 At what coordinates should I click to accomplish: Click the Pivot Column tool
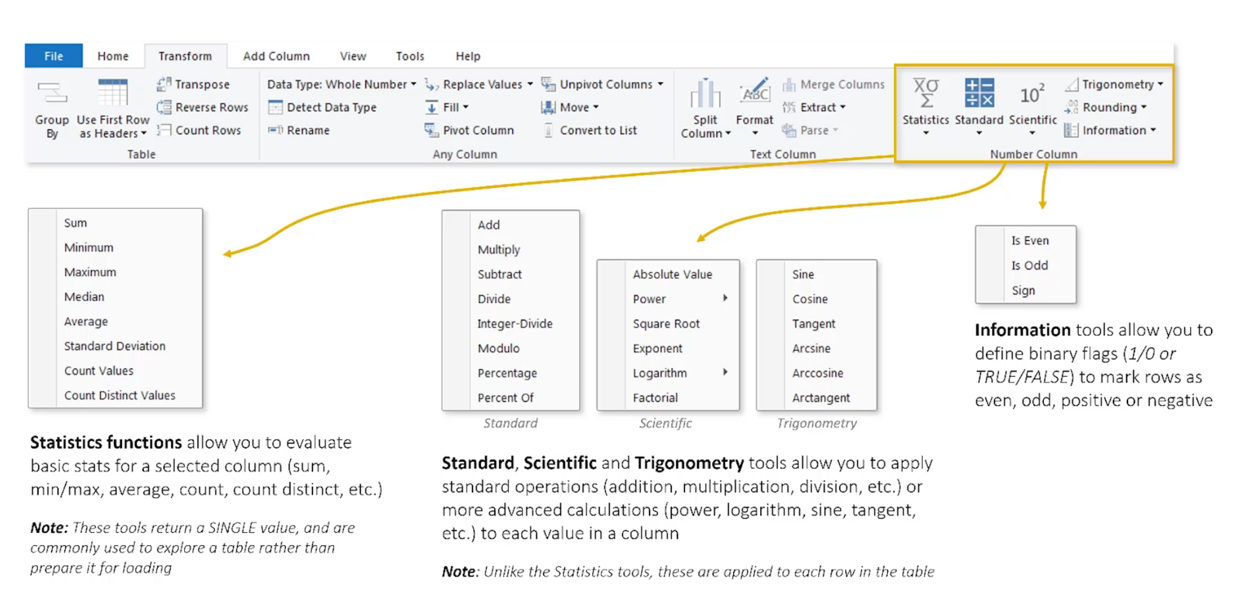click(470, 130)
